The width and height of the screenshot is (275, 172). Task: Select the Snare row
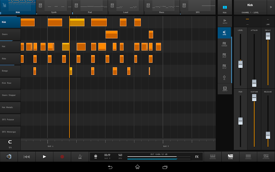tap(10, 34)
